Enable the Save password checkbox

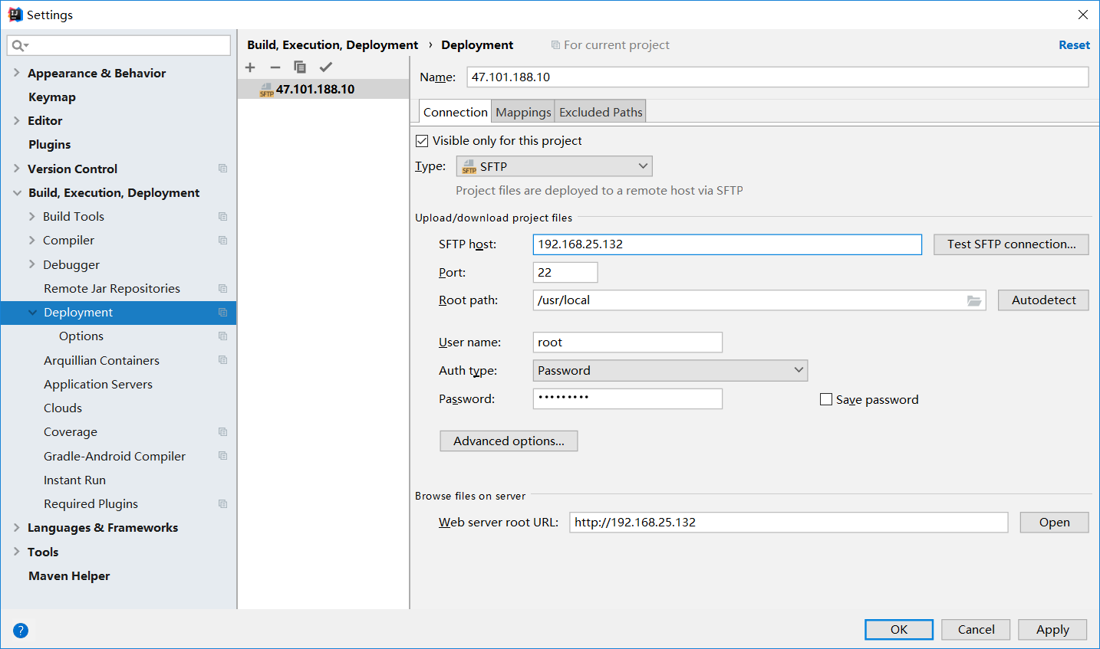826,399
